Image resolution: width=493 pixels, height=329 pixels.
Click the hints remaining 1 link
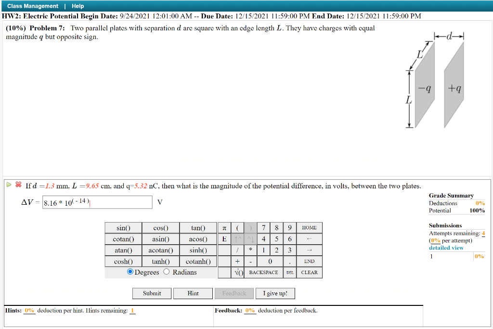[132, 311]
